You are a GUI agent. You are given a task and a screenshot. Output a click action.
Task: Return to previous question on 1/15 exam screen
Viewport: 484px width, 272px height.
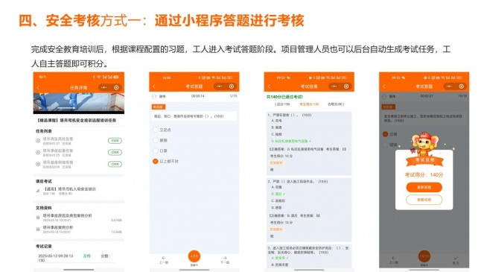tap(164, 259)
